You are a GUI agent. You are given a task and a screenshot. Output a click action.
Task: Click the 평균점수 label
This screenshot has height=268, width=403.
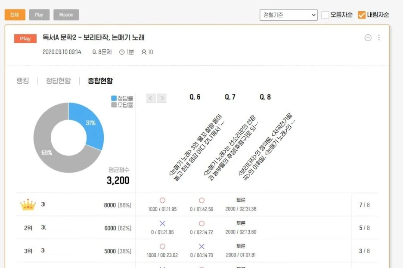[x=119, y=170]
